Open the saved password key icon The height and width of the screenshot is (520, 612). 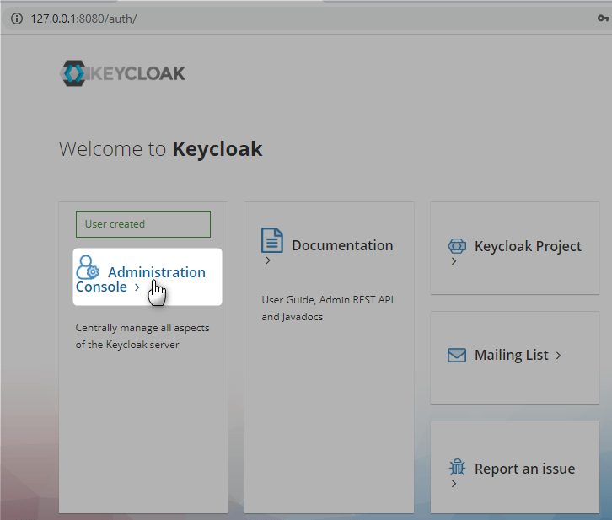[x=603, y=19]
